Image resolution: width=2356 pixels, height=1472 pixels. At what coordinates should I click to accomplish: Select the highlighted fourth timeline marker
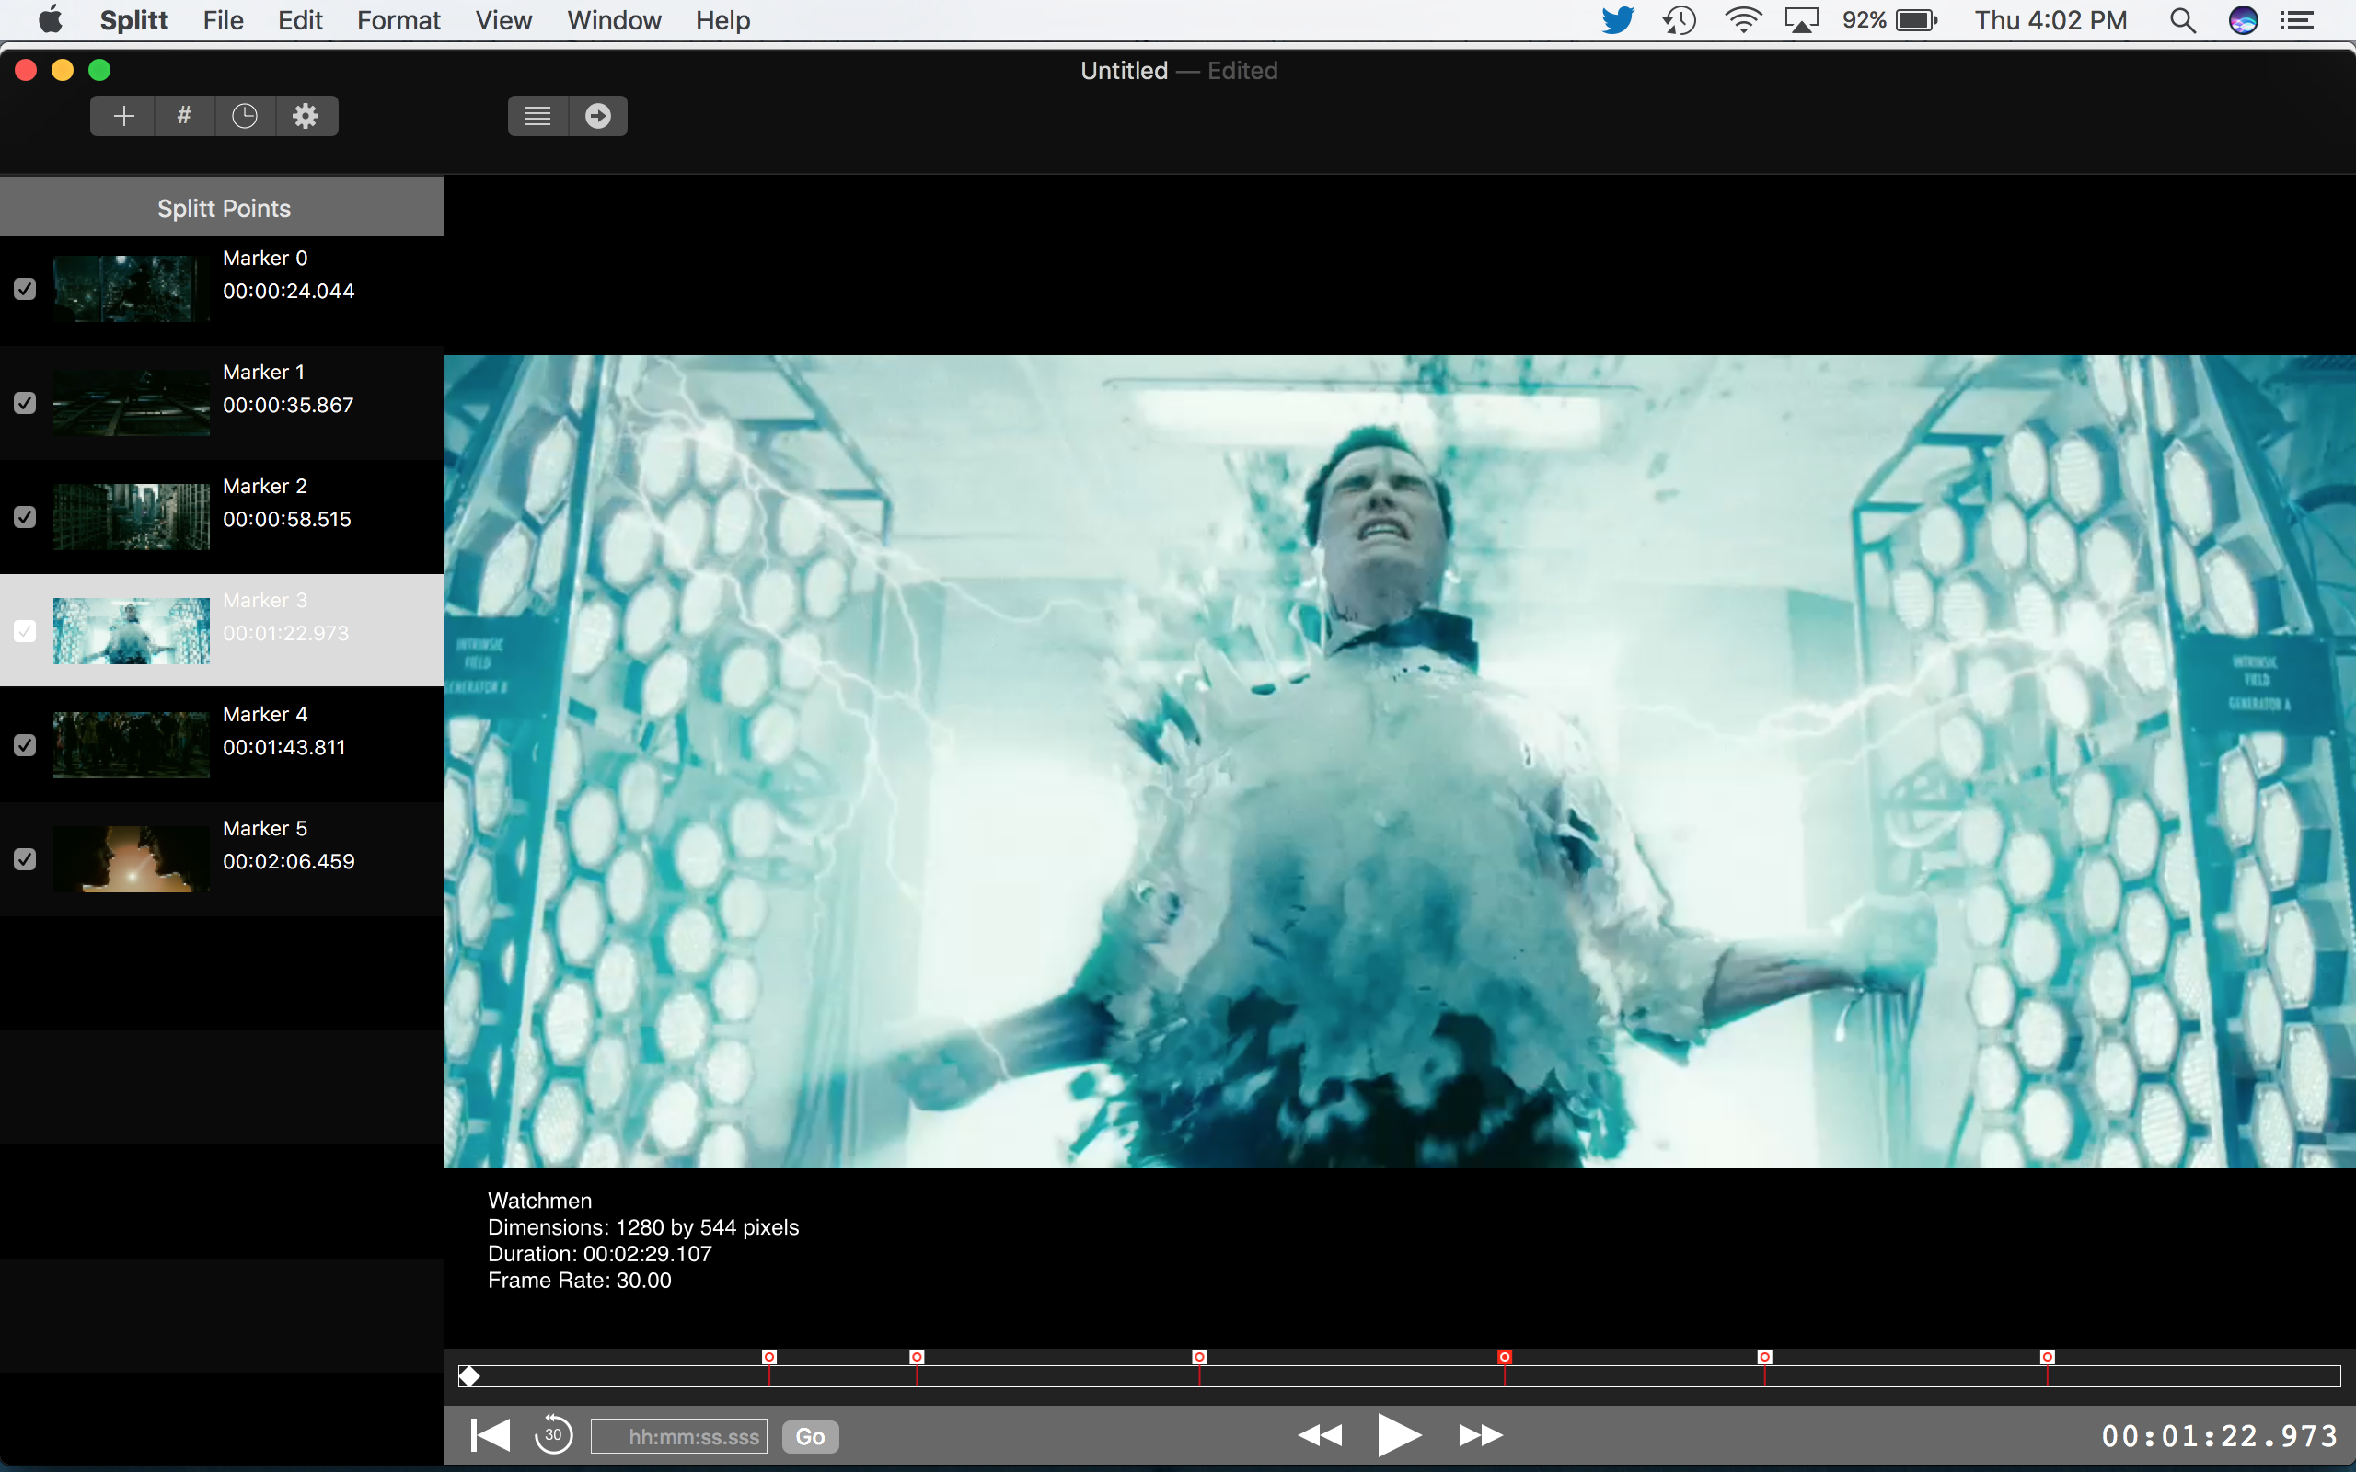click(x=1504, y=1357)
